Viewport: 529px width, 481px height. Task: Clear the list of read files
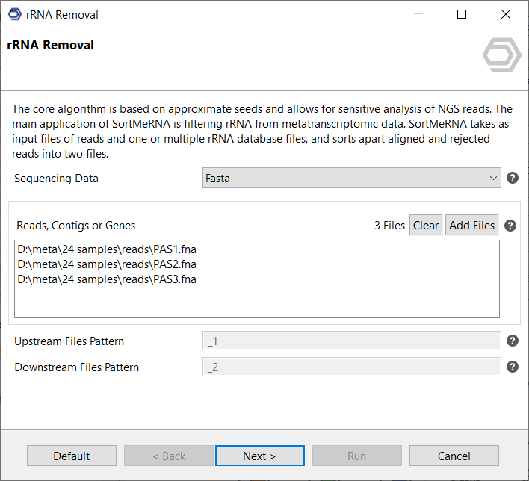coord(426,226)
